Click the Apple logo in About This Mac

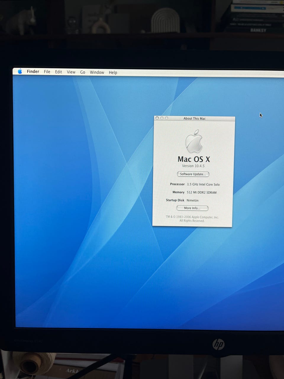194,141
